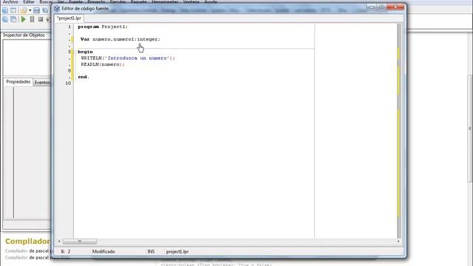The image size is (473, 266).
Task: Click the New Unit toolbar icon
Action: (x=5, y=10)
